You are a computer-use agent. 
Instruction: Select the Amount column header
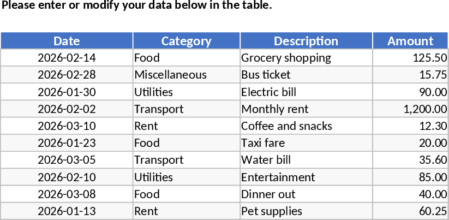coord(410,41)
